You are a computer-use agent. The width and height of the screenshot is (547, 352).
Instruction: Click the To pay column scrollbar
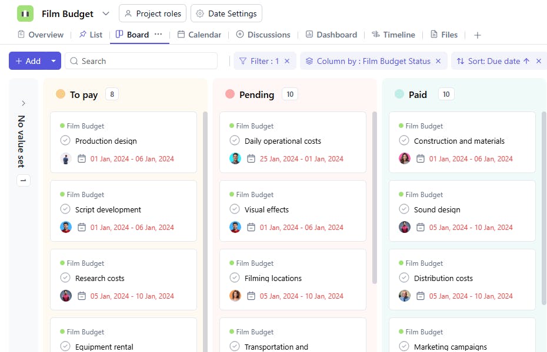tap(205, 231)
